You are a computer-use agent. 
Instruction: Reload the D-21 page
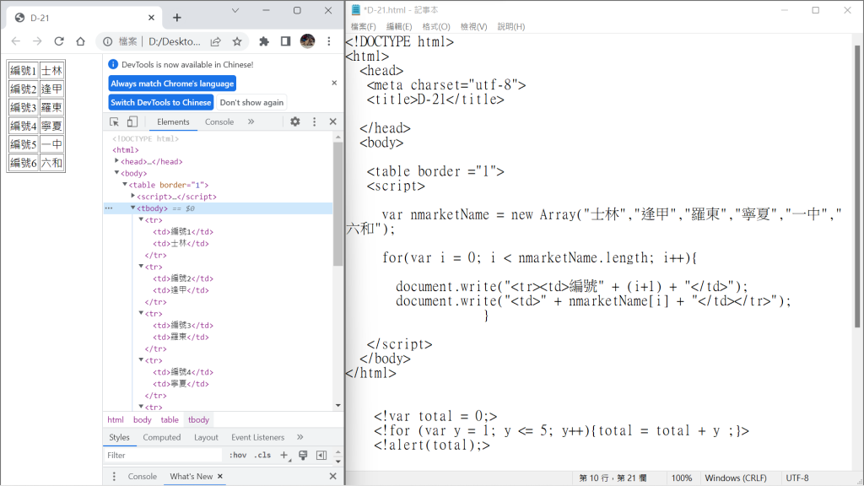point(59,41)
